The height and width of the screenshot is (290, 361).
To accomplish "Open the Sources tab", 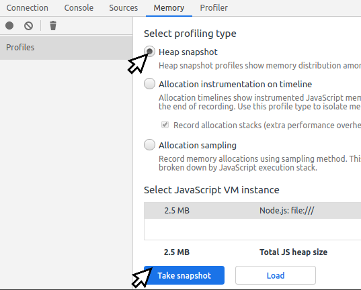I will click(124, 8).
